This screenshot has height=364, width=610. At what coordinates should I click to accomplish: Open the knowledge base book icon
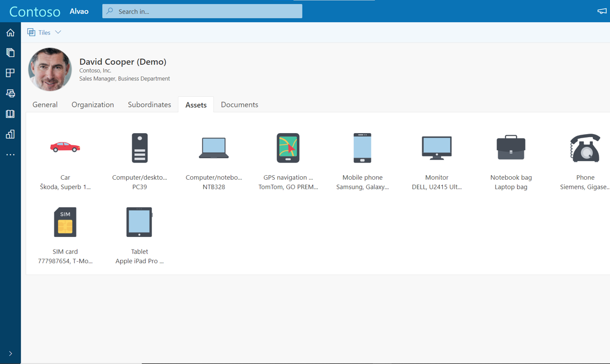[10, 114]
